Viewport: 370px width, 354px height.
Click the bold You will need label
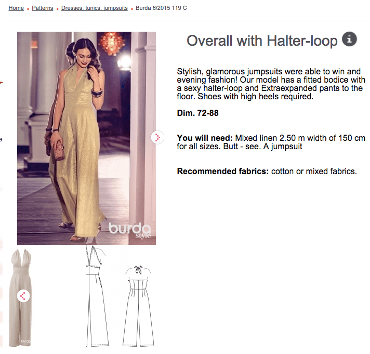tap(205, 138)
